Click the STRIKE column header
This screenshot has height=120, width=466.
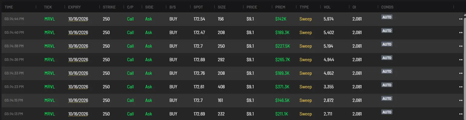(109, 7)
